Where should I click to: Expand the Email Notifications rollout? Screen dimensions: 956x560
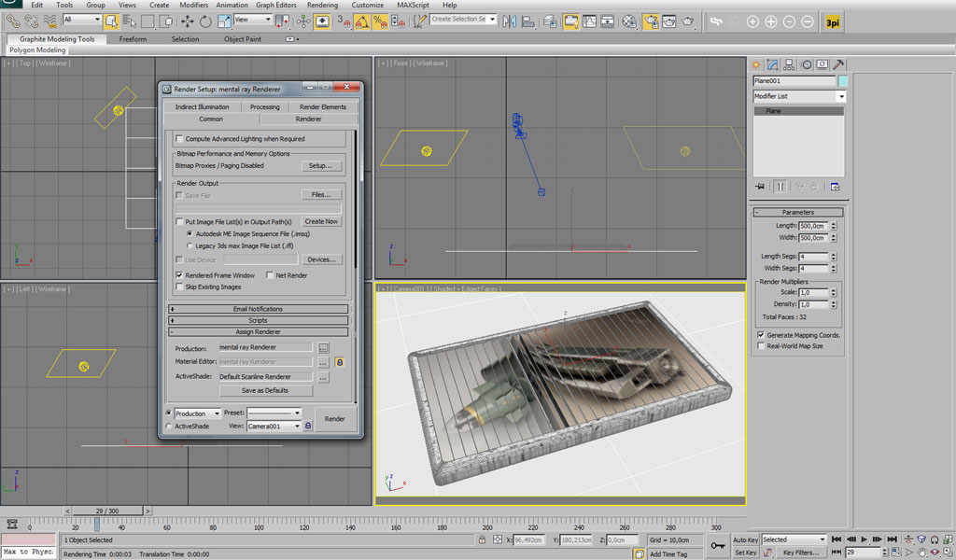pos(258,309)
